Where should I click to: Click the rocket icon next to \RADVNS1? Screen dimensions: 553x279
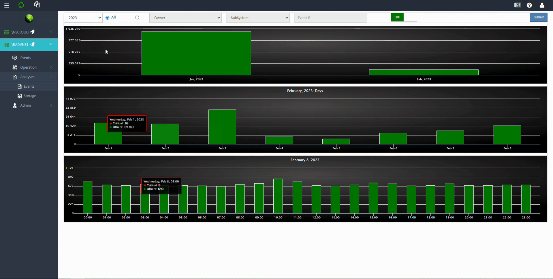[33, 44]
